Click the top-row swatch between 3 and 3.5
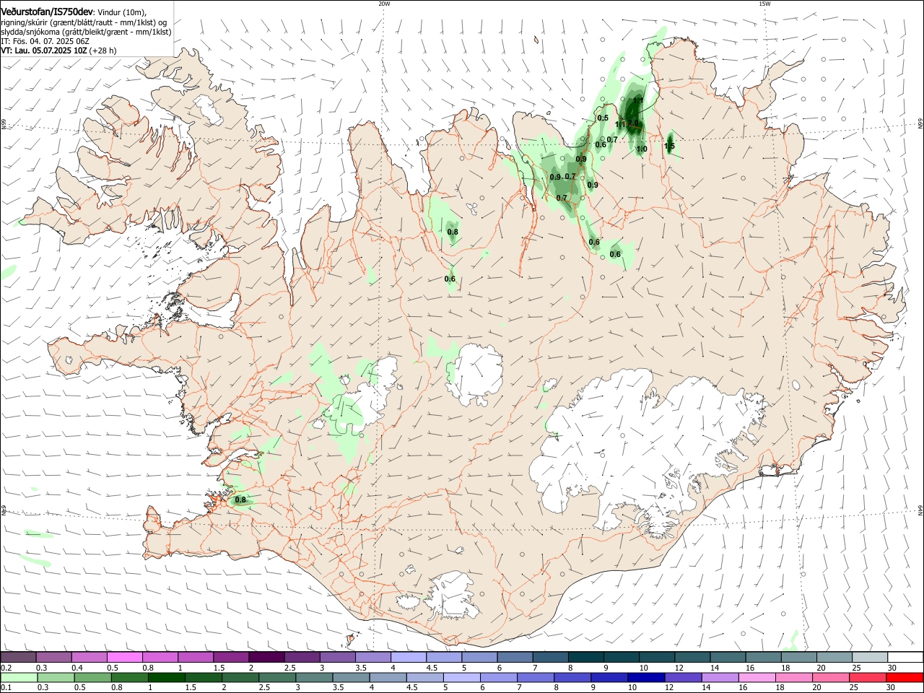The width and height of the screenshot is (924, 693). (337, 657)
